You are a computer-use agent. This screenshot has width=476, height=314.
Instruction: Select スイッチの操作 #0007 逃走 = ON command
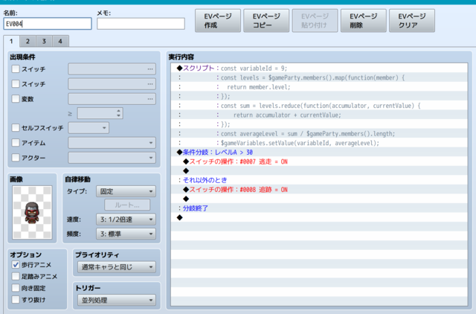pos(319,161)
